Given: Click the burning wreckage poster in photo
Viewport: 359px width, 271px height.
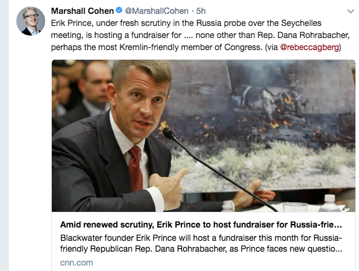Looking at the screenshot, I should (261, 125).
